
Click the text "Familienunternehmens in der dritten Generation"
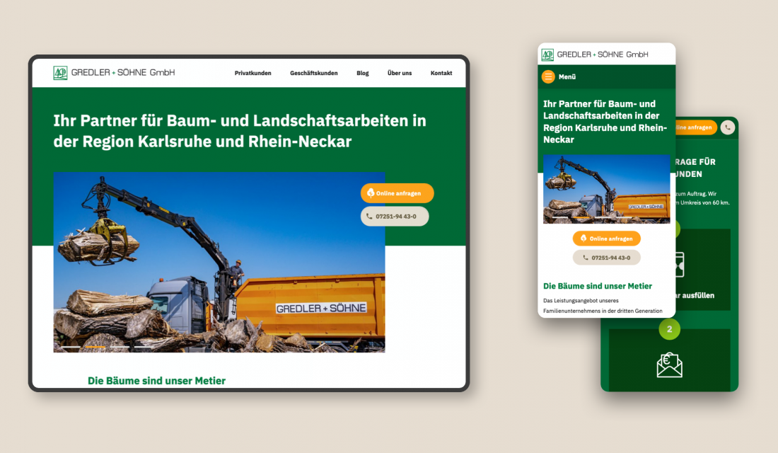pyautogui.click(x=603, y=311)
